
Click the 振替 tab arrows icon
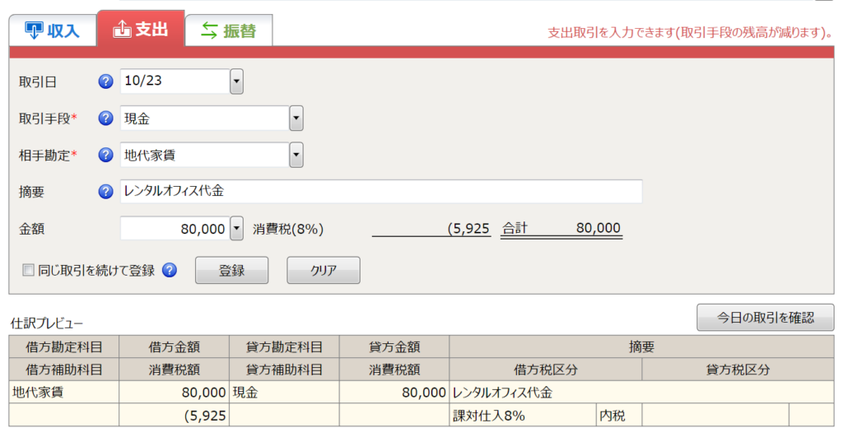209,30
